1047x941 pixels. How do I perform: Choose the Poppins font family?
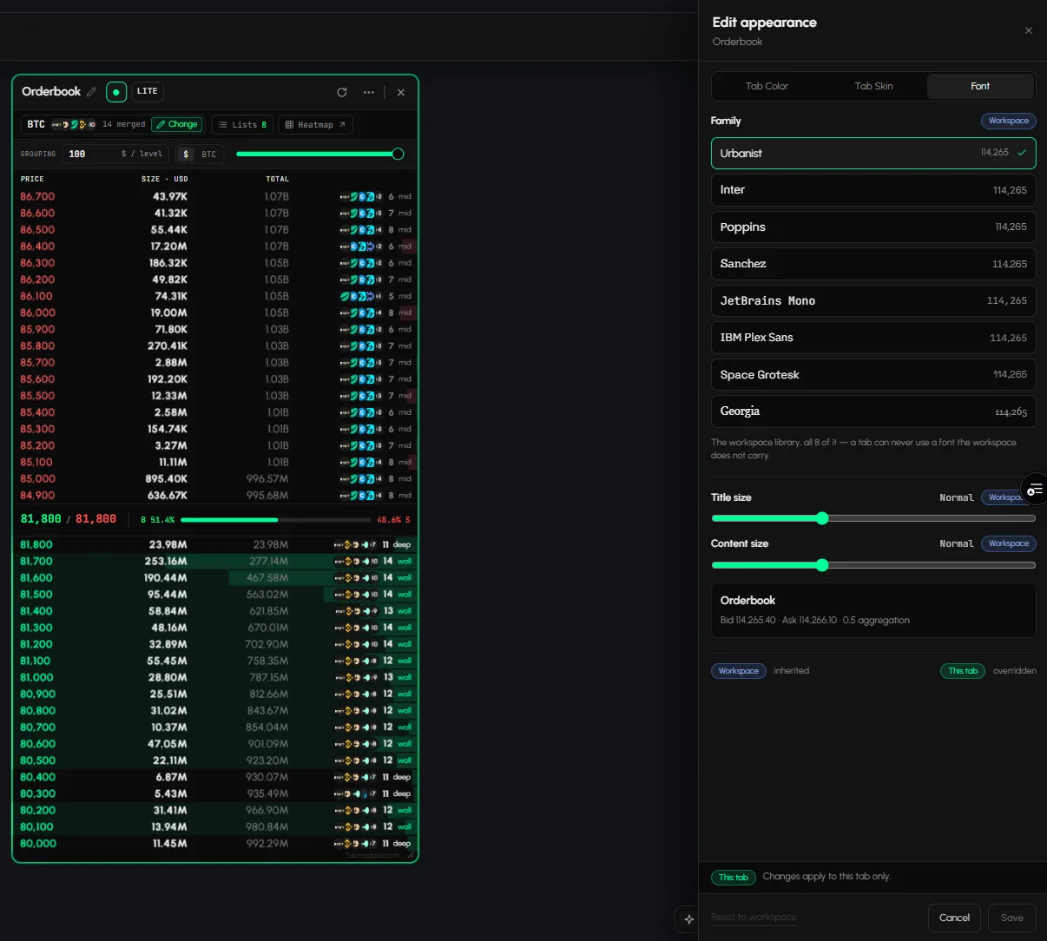point(873,227)
